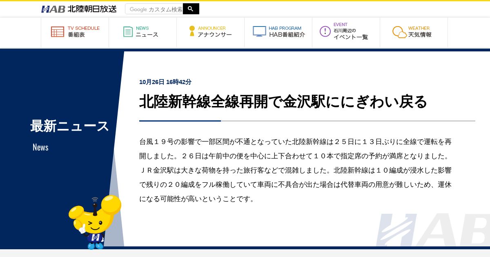
Task: Click the date 10月26日 16時42分
Action: tap(165, 82)
